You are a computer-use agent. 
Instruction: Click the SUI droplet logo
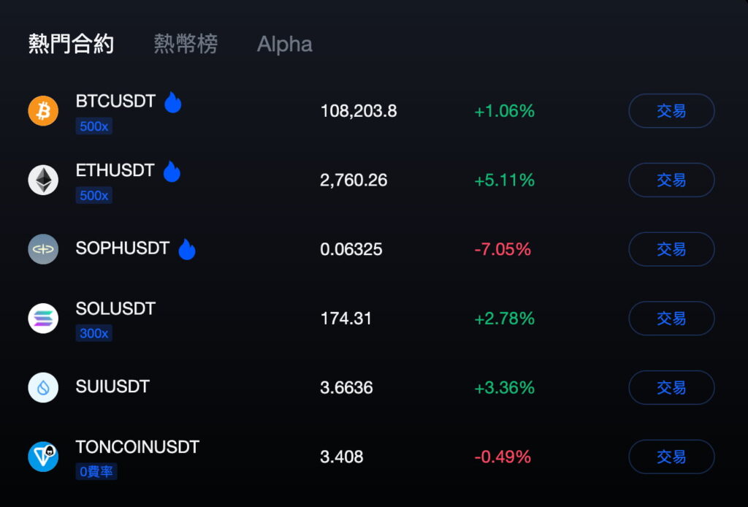click(43, 387)
